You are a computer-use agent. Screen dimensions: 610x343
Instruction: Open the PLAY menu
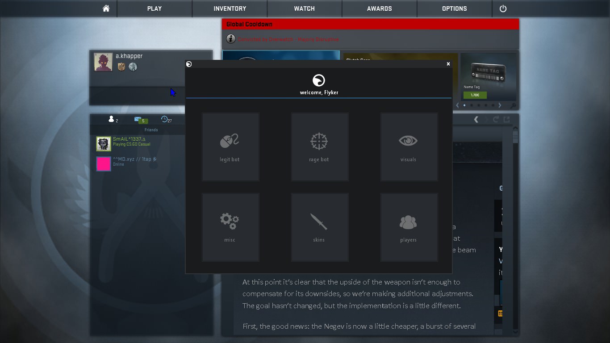pos(155,8)
